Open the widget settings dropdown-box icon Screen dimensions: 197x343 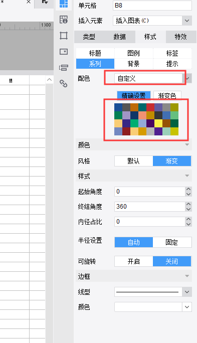click(x=64, y=52)
